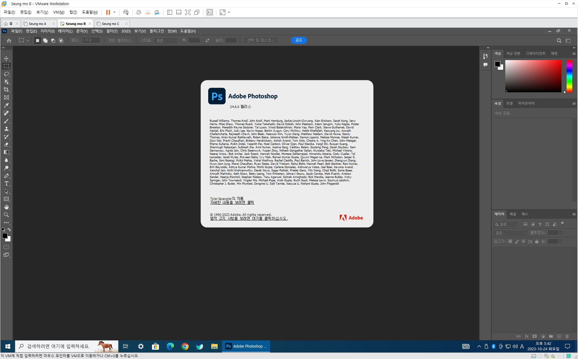Image resolution: width=578 pixels, height=359 pixels.
Task: Expand the Color panel options menu
Action: click(574, 54)
